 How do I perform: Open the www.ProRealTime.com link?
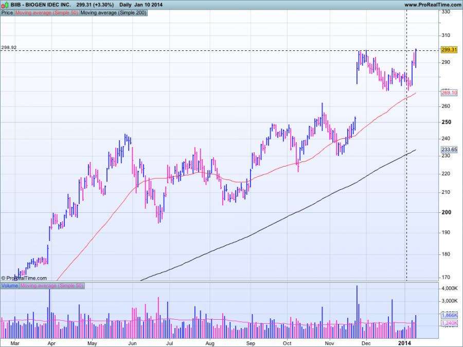click(433, 5)
